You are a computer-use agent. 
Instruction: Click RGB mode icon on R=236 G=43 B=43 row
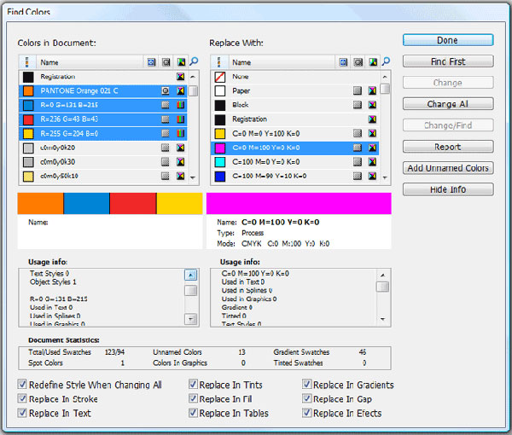pyautogui.click(x=181, y=119)
